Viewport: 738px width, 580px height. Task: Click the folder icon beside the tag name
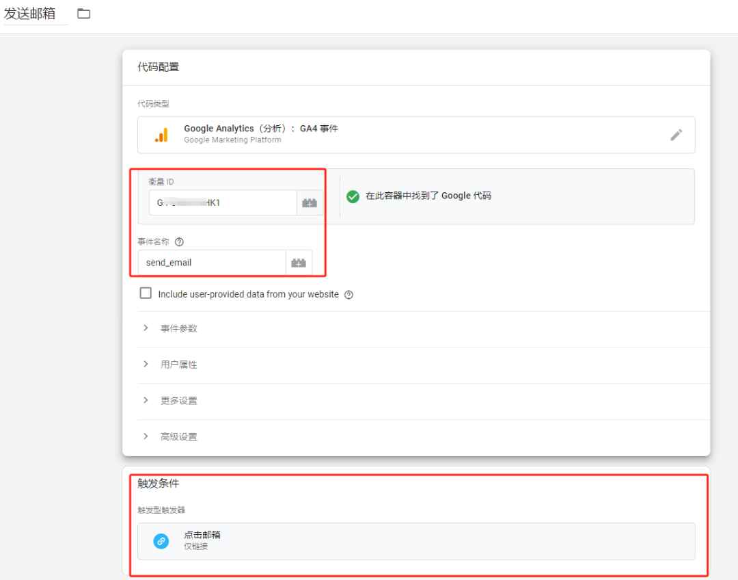pyautogui.click(x=84, y=14)
